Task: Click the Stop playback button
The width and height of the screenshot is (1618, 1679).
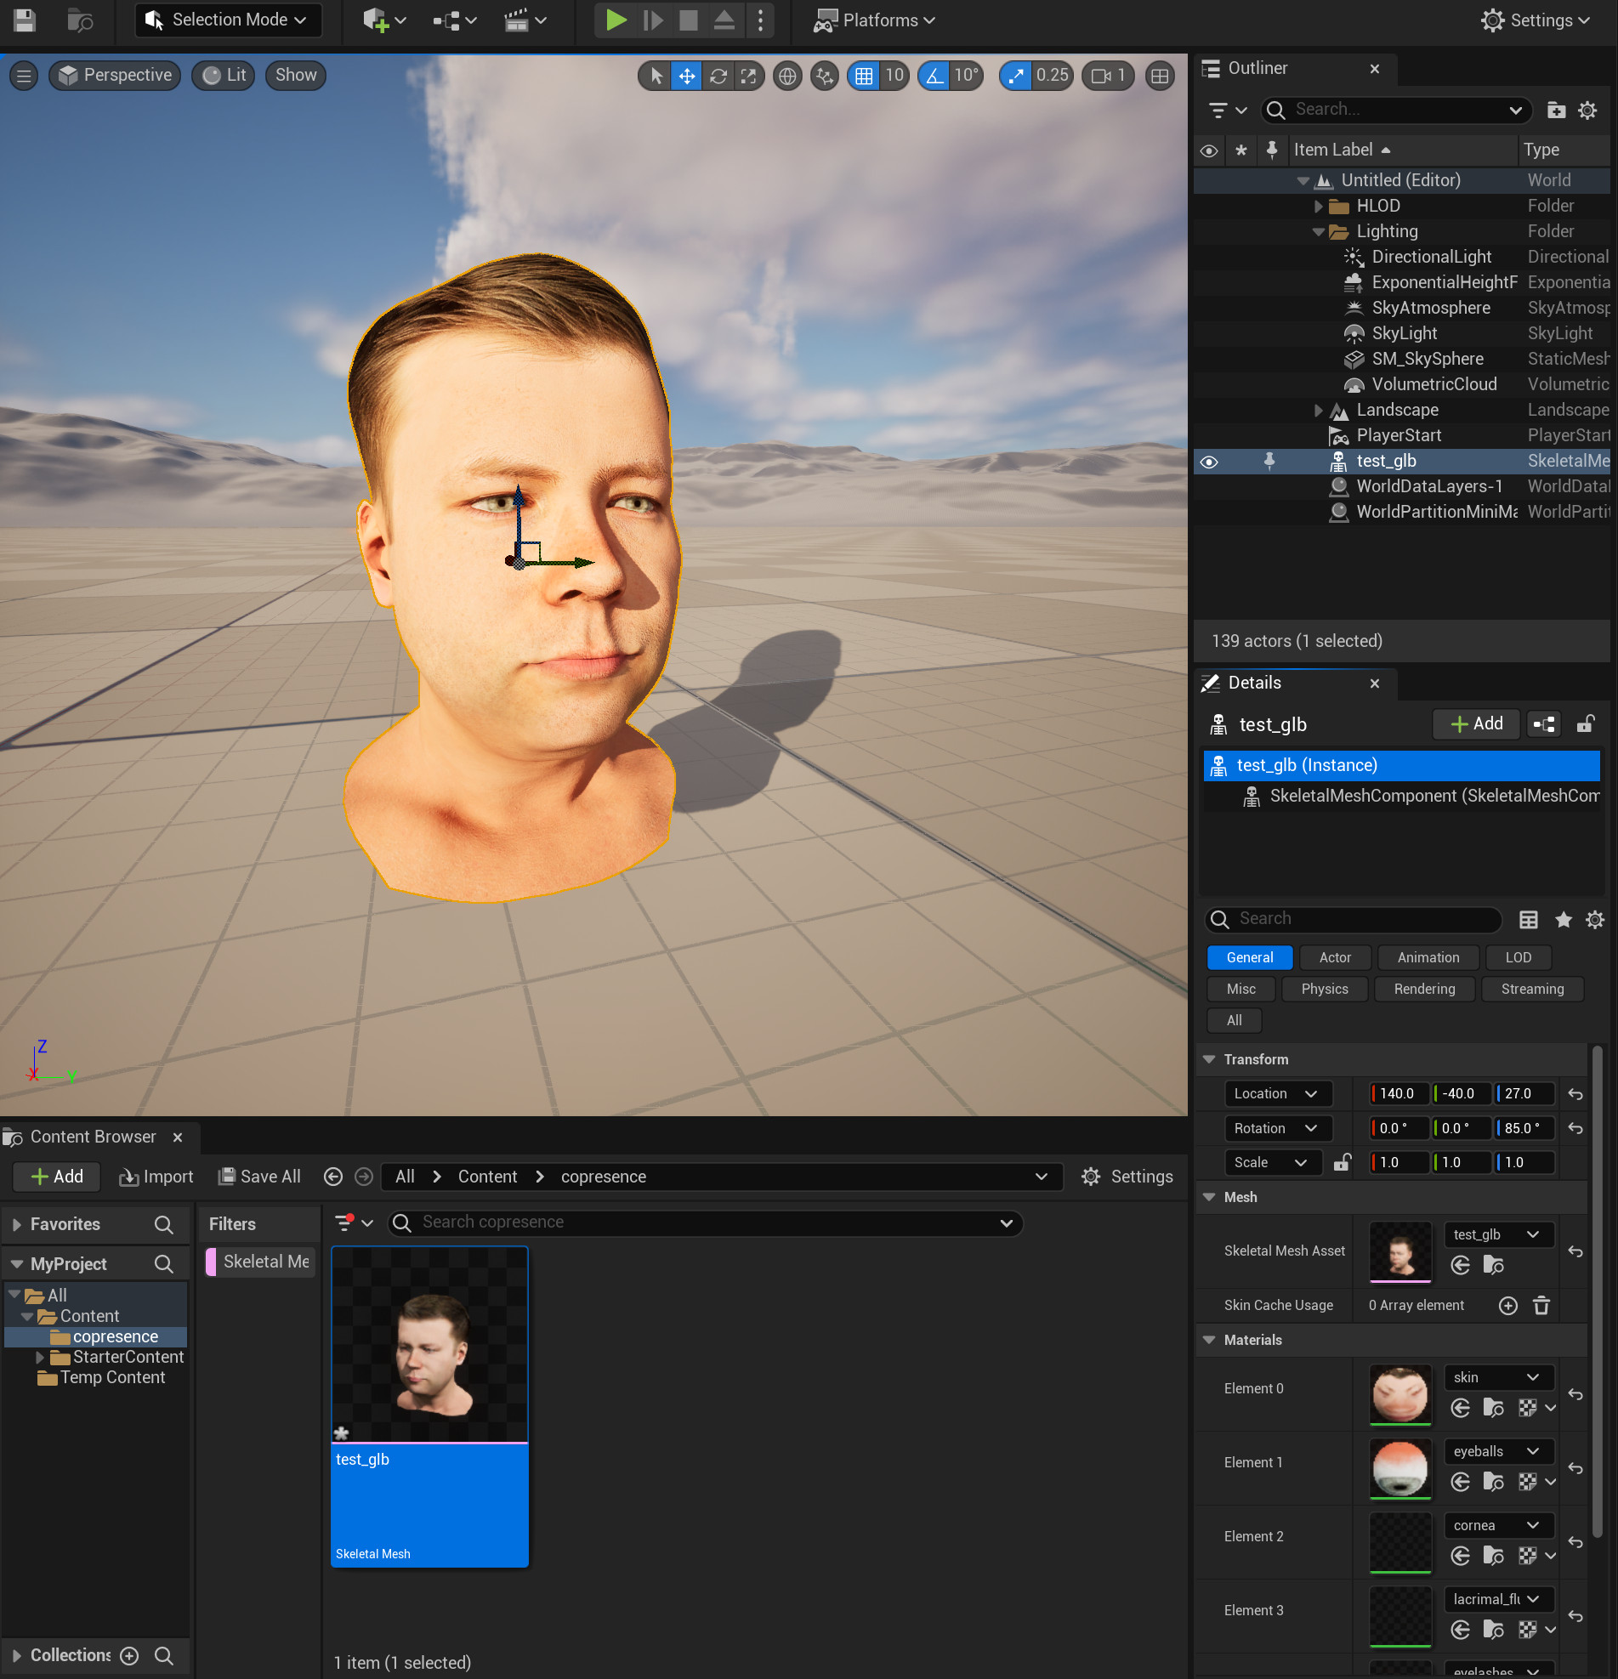Action: click(688, 20)
